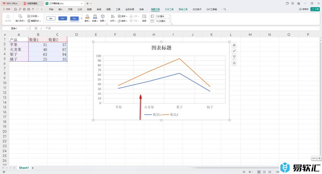Click the zoom magnifier in formula bar
Image resolution: width=322 pixels, height=174 pixels.
pos(36,28)
